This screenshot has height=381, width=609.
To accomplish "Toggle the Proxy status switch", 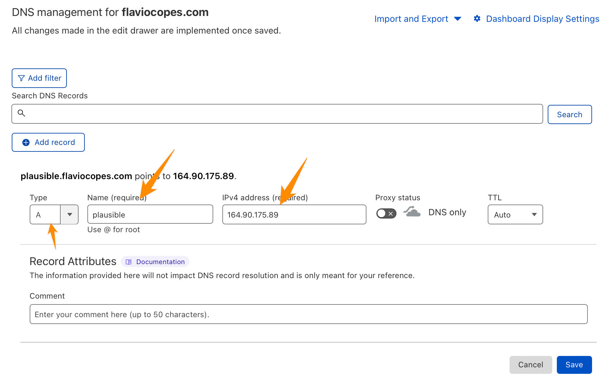I will tap(386, 214).
